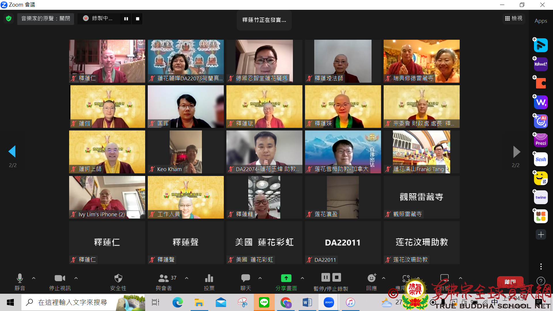553x311 pixels.
Task: Expand share screen options arrow
Action: [302, 278]
